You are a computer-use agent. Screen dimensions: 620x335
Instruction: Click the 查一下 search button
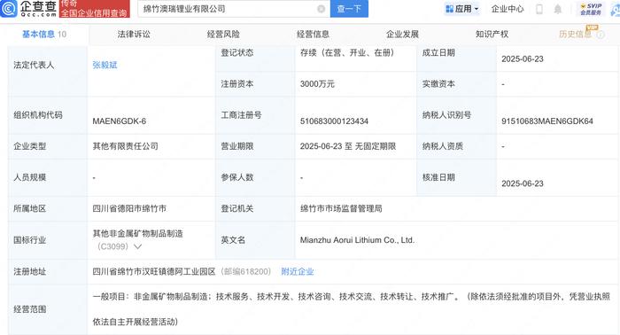pos(349,9)
